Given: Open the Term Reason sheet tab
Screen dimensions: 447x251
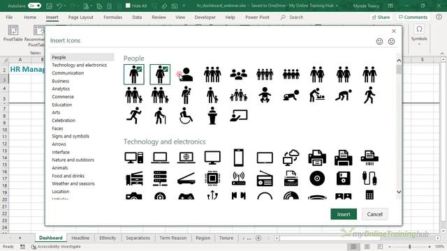Looking at the screenshot, I should 173,238.
